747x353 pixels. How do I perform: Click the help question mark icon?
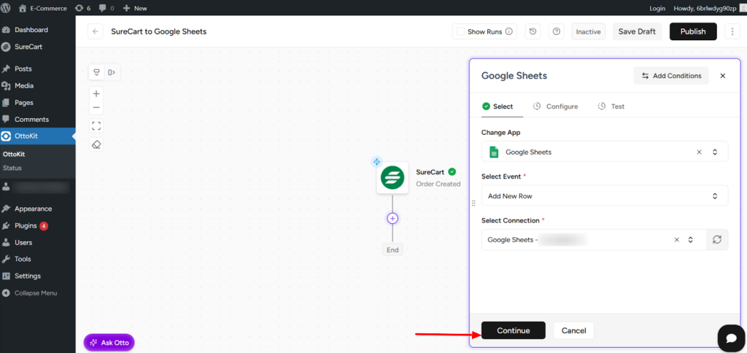pos(557,31)
